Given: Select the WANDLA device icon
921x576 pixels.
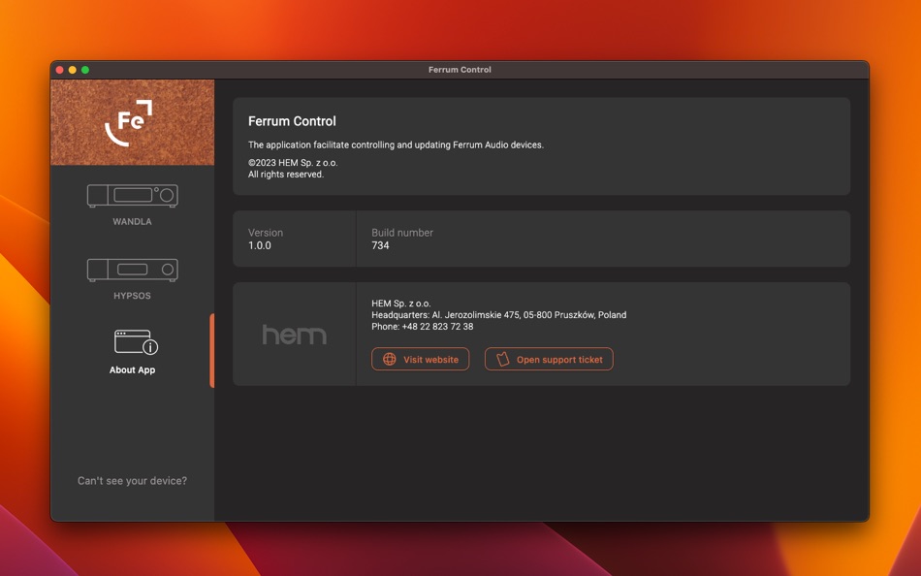Looking at the screenshot, I should click(x=132, y=196).
